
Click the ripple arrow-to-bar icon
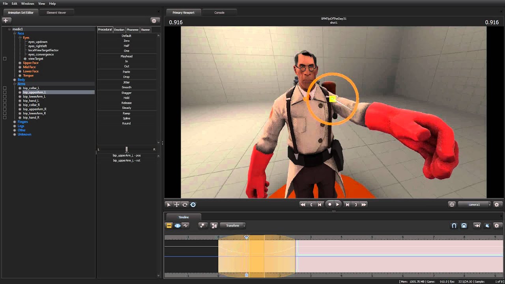[477, 226]
